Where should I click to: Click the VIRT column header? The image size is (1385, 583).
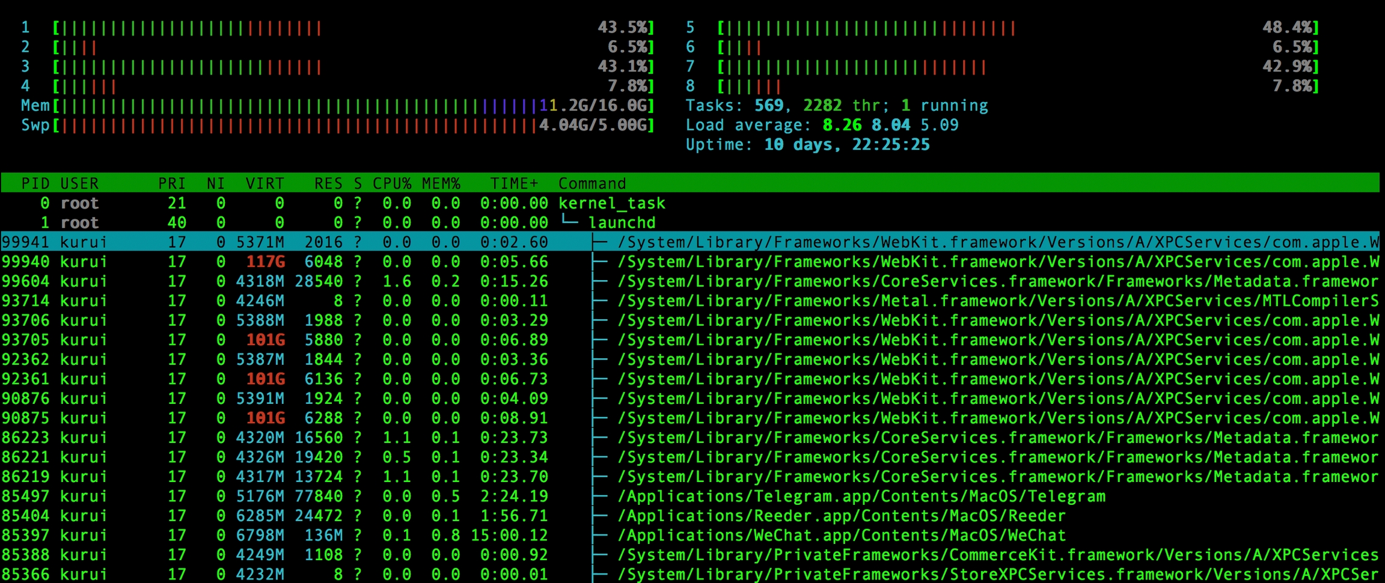pyautogui.click(x=264, y=183)
